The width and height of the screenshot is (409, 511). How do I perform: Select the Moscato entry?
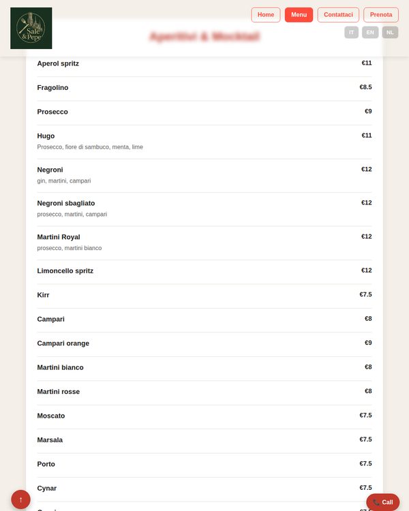(204, 417)
